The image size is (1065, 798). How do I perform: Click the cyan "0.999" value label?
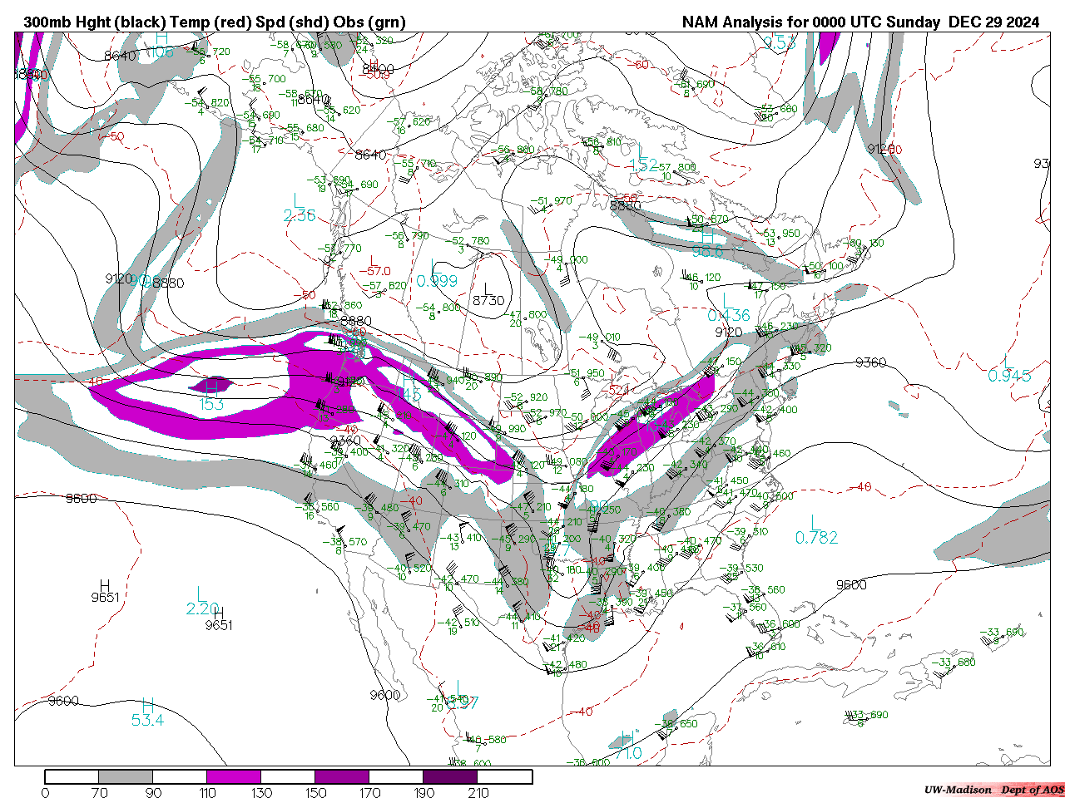(x=437, y=281)
